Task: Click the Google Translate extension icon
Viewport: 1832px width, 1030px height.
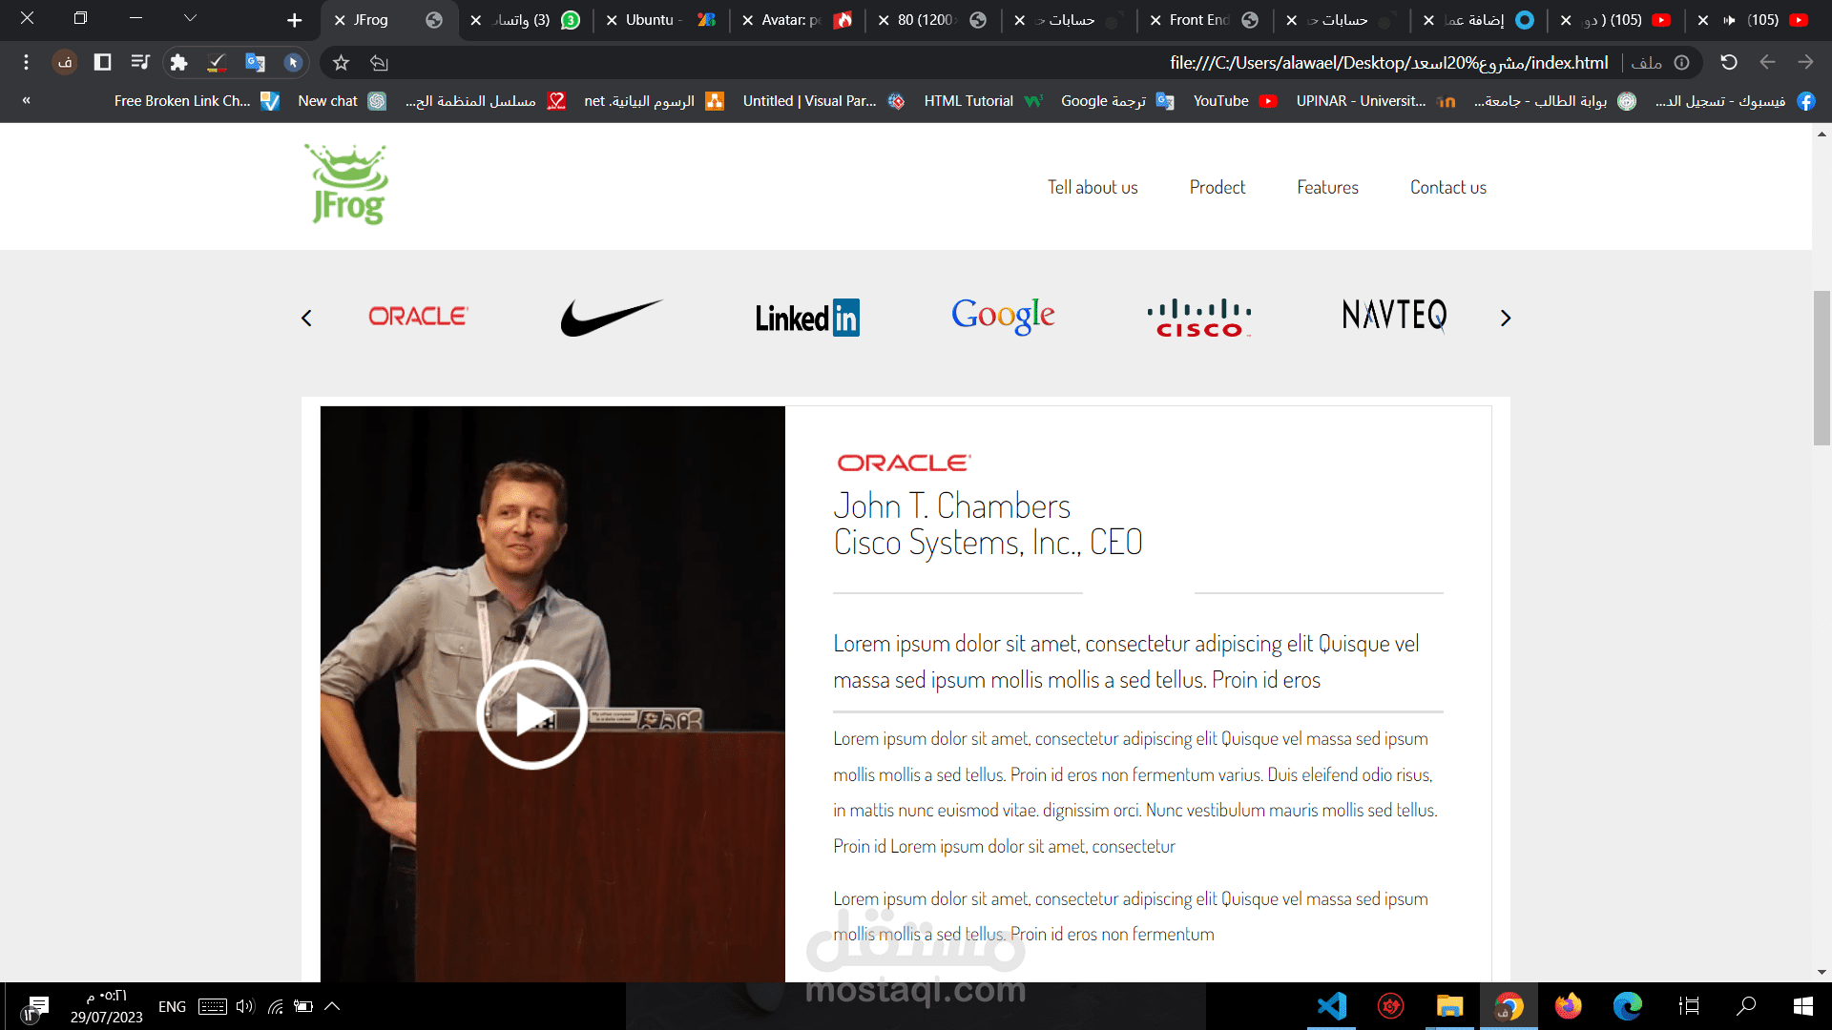Action: 255,63
